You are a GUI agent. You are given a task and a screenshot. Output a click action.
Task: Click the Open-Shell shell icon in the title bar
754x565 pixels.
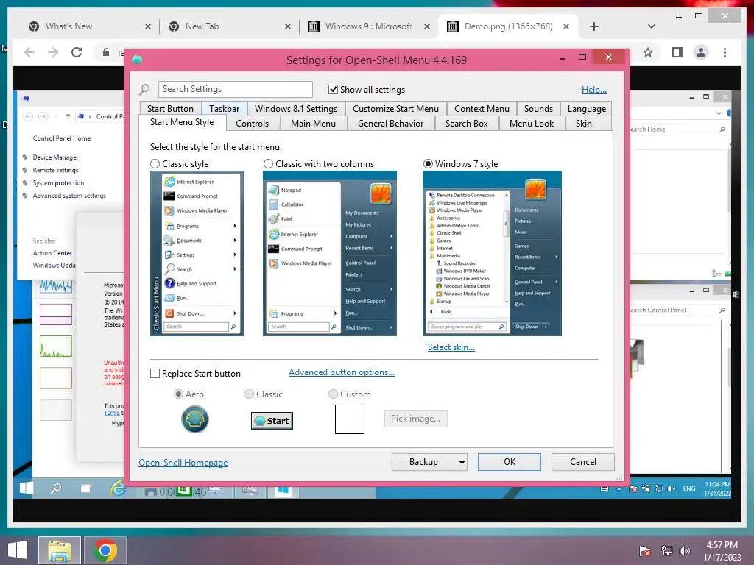coord(137,60)
